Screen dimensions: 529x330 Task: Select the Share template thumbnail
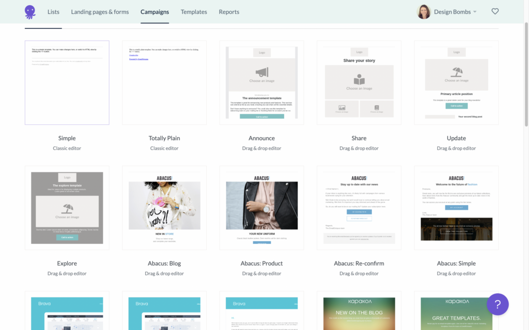[359, 82]
